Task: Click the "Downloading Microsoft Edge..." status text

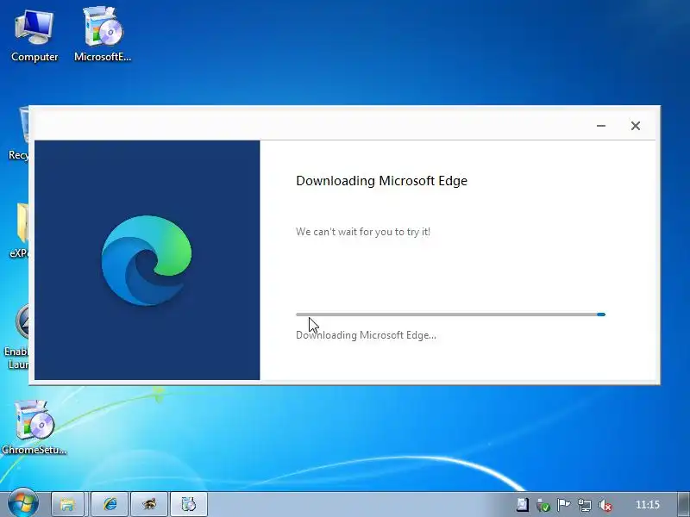Action: [x=366, y=335]
